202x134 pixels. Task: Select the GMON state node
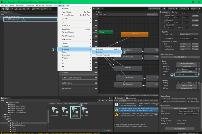(128, 68)
